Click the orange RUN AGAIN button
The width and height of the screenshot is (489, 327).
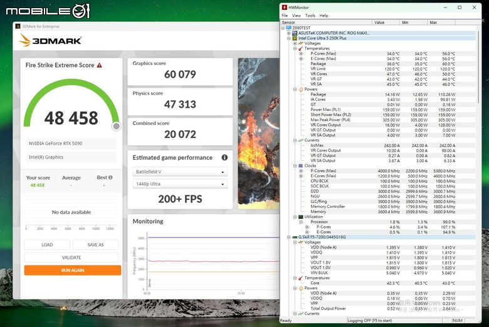[x=73, y=270]
